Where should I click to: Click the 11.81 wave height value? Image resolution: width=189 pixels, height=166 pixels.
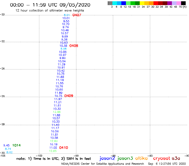pos(54,135)
